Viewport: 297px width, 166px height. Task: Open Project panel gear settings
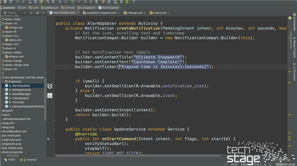[38, 13]
